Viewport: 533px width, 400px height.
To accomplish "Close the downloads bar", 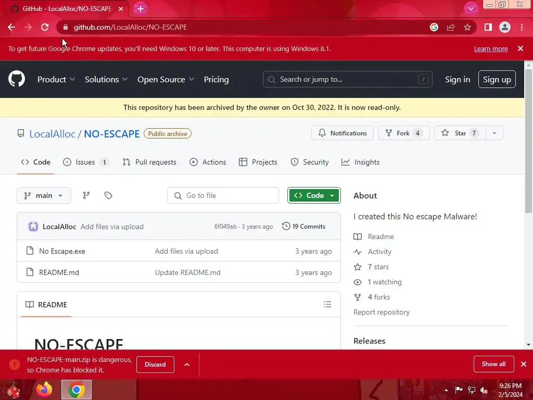I will click(524, 364).
